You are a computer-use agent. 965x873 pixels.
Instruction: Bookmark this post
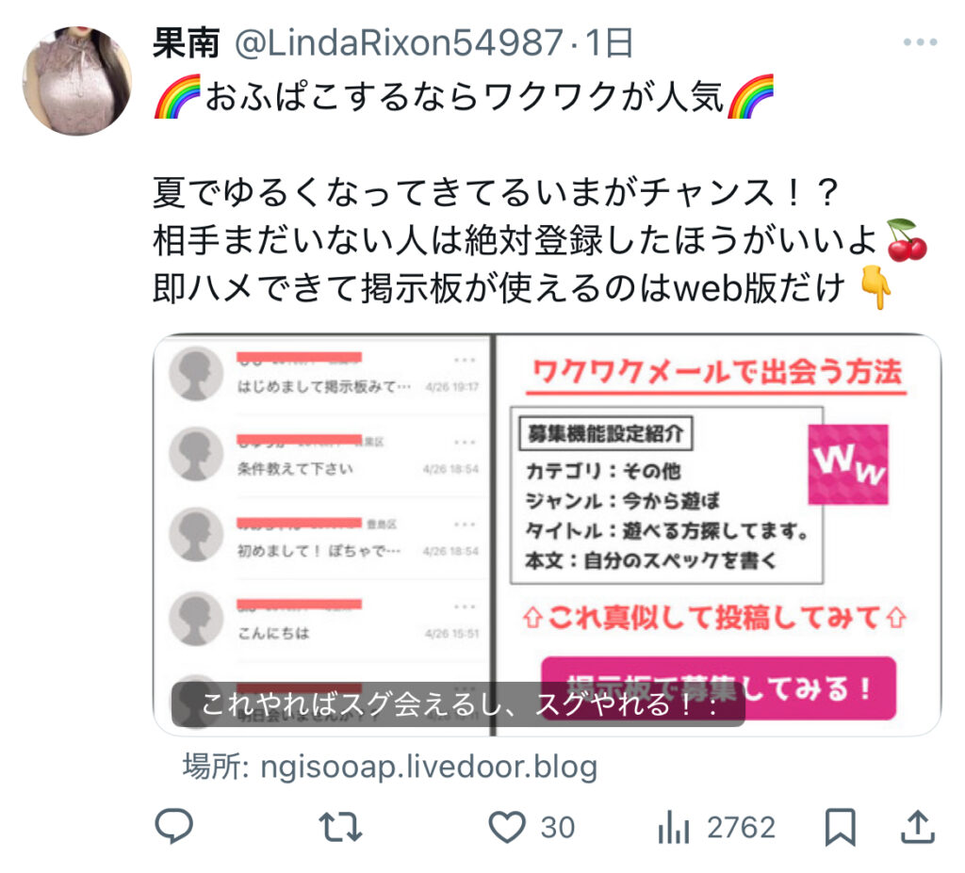(840, 827)
